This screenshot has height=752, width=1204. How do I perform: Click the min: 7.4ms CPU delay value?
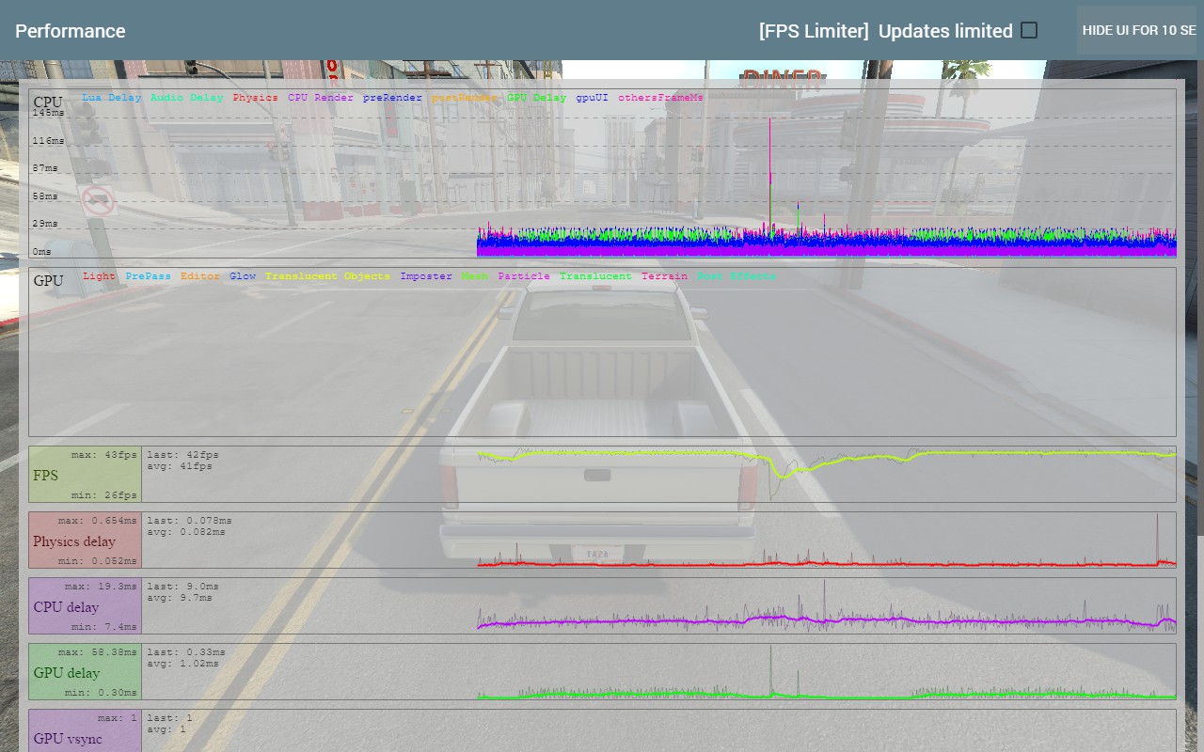[x=103, y=627]
